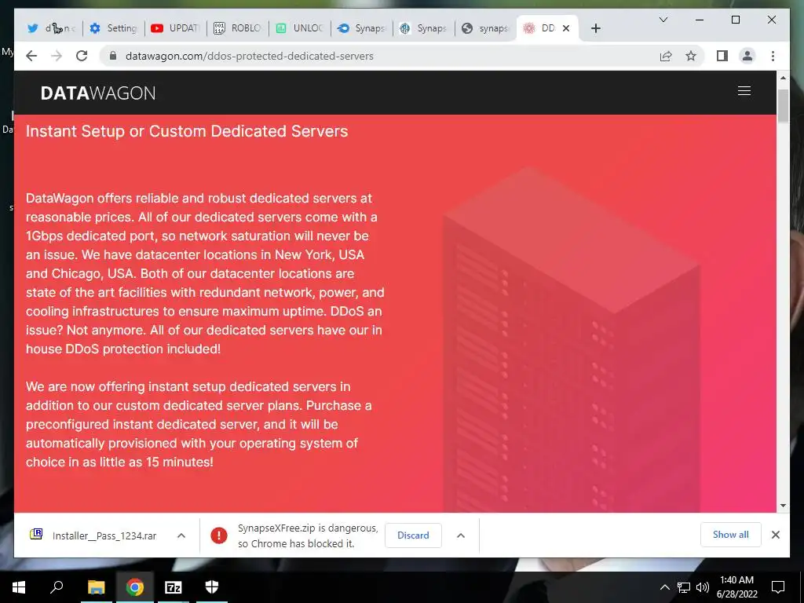Screen dimensions: 804x603
Task: View site info via padlock icon
Action: tap(113, 56)
